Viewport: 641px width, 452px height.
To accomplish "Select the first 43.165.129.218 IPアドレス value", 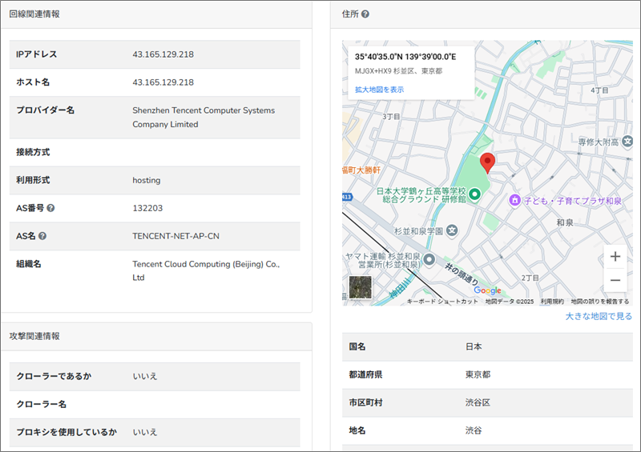I will tap(163, 54).
